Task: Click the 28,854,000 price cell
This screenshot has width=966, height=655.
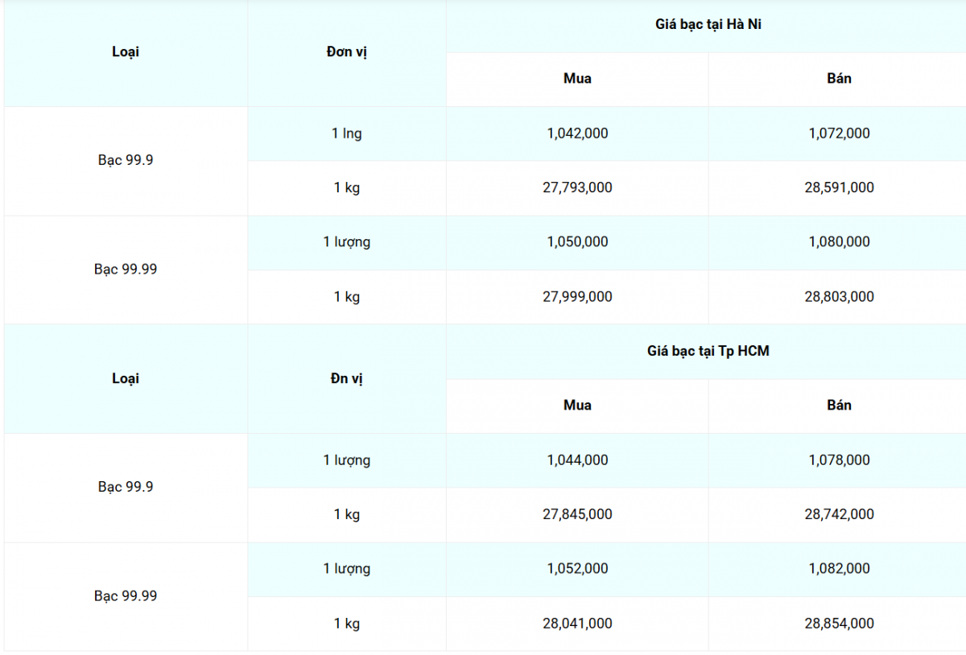Action: pyautogui.click(x=839, y=624)
